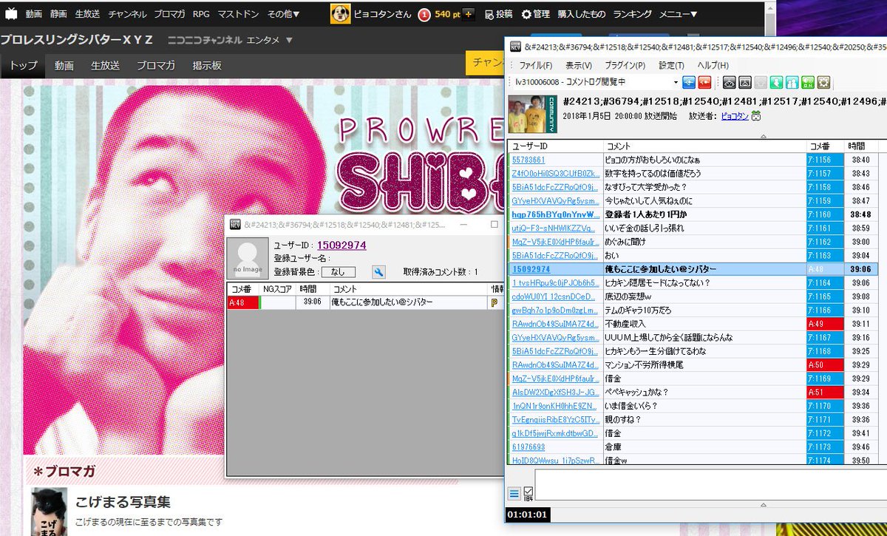Select comment row マンション不労所得横尾
This screenshot has height=536, width=887.
(x=697, y=365)
